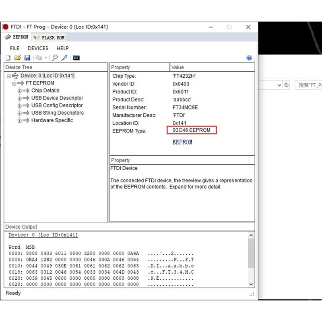
Task: Expand the Hardware Specific node
Action: (19, 121)
